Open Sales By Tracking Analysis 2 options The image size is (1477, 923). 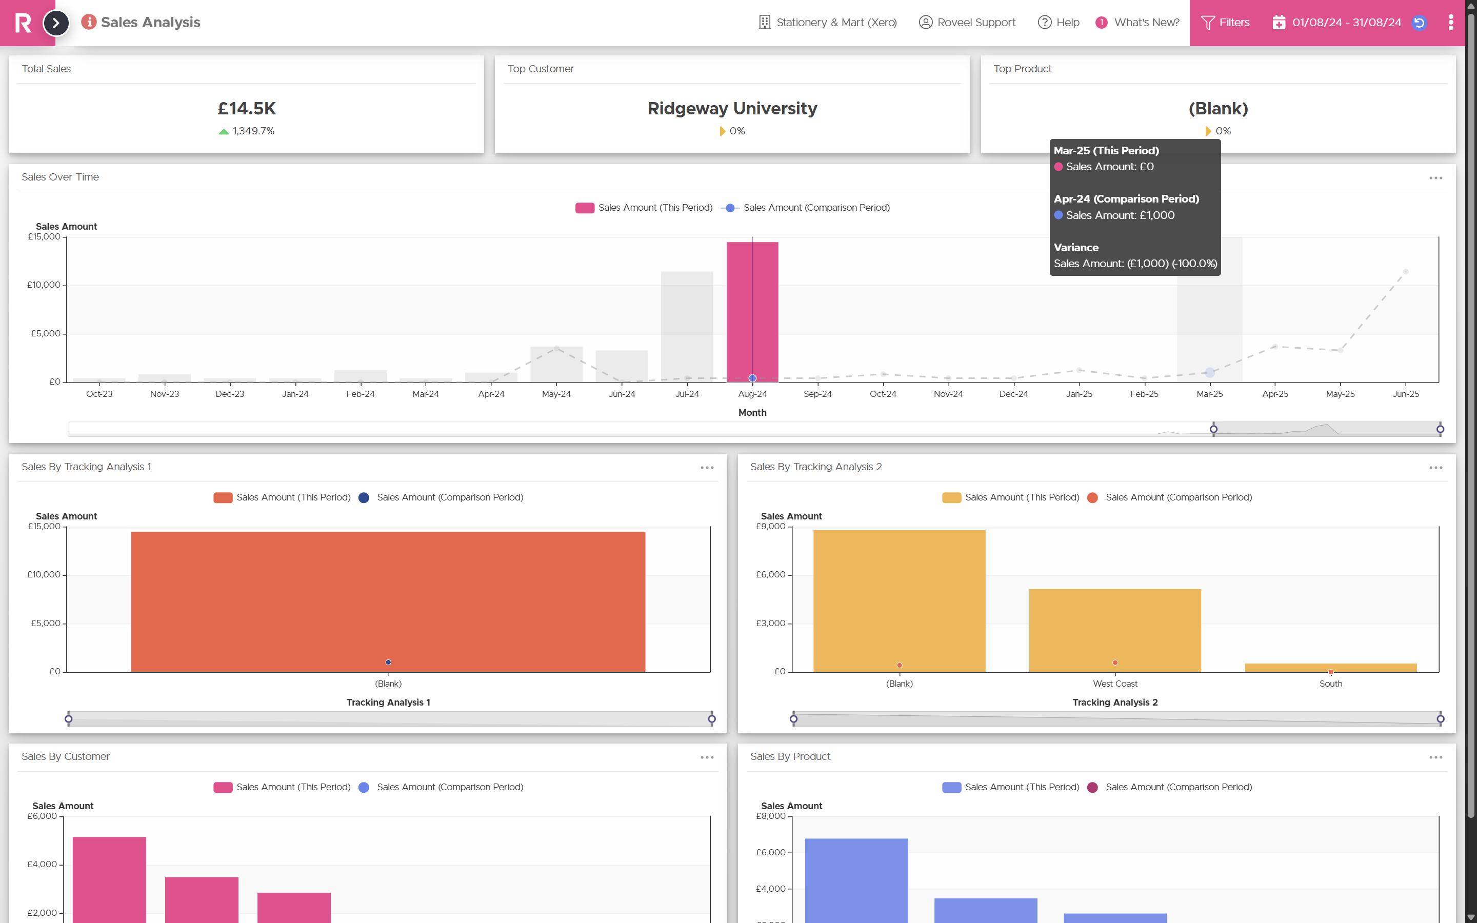click(1435, 468)
